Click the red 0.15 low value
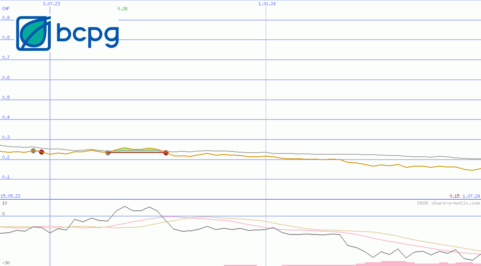Image resolution: width=481 pixels, height=266 pixels. pyautogui.click(x=455, y=196)
